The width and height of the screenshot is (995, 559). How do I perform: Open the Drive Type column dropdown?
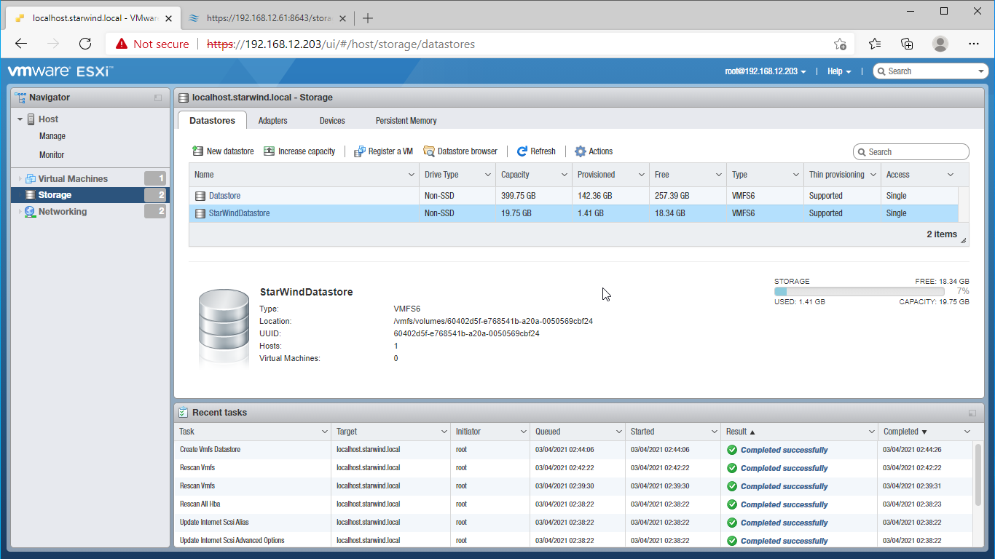point(488,175)
